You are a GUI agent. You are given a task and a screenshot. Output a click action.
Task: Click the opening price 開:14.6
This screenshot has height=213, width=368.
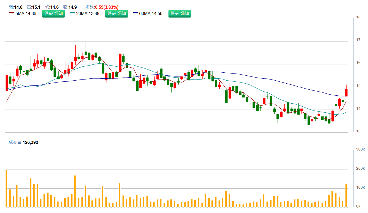(15, 7)
